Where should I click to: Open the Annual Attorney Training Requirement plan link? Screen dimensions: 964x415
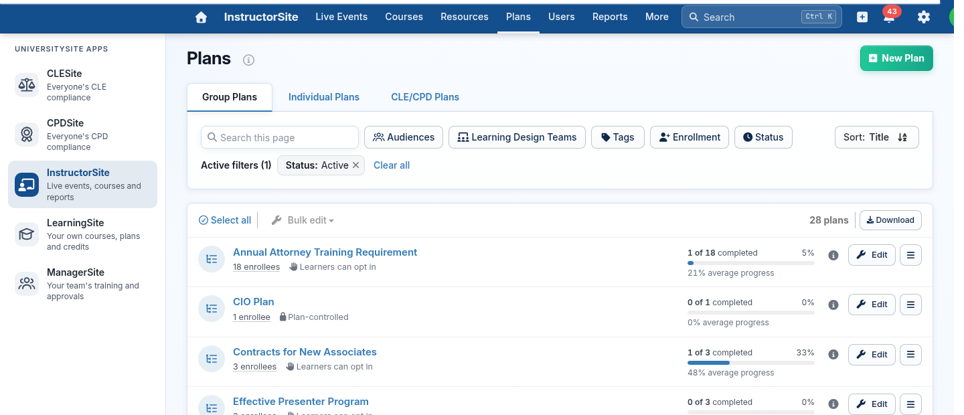[x=325, y=252]
